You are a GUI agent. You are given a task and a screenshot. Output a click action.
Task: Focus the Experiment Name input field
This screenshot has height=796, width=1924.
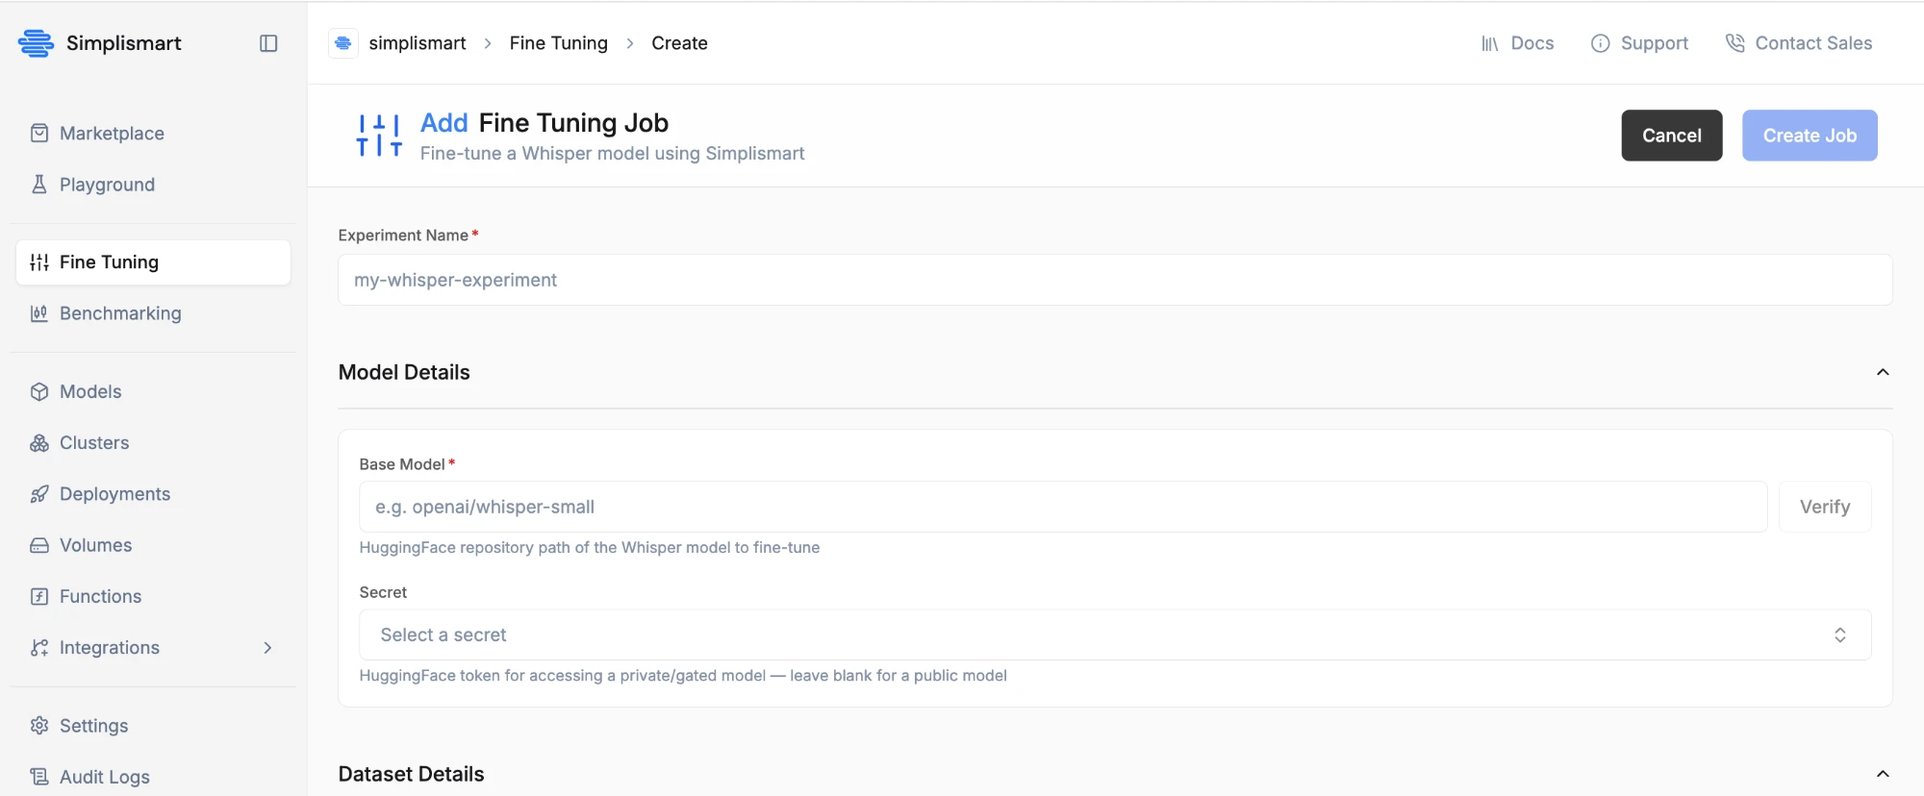click(x=1115, y=280)
